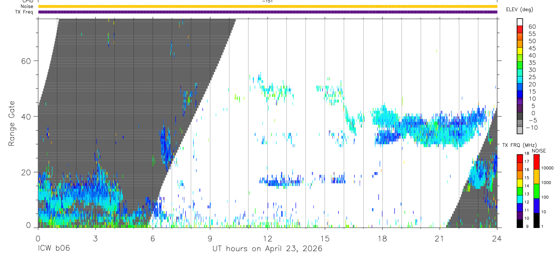Click the 'ELEV (deg)' color bar title

520,10
